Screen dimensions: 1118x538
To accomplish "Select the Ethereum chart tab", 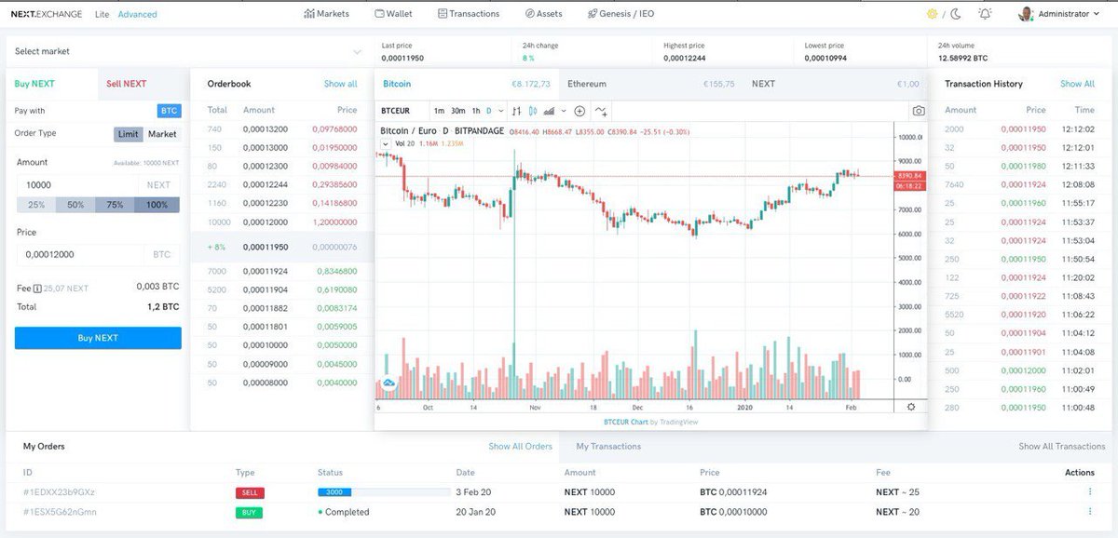I will coord(650,84).
